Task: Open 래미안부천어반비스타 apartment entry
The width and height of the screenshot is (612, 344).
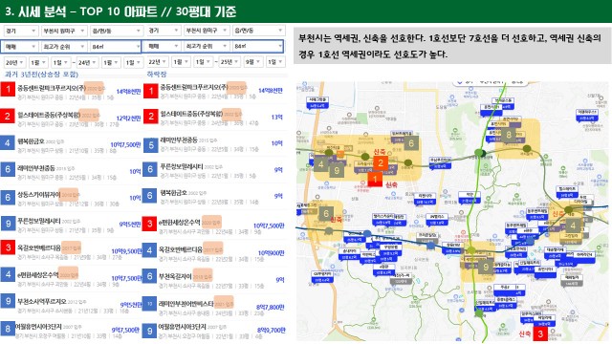Action: coord(186,304)
